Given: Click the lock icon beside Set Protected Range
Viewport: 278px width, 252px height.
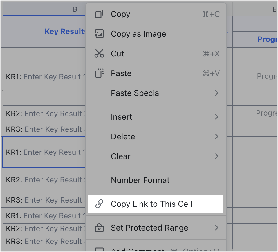Looking at the screenshot, I should tap(100, 228).
